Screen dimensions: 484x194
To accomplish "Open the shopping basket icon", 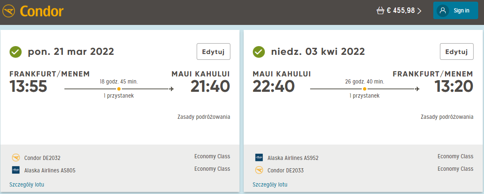I will [380, 11].
